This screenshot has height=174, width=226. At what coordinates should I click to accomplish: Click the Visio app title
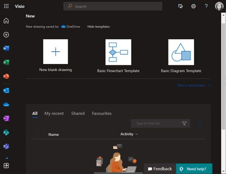point(20,6)
